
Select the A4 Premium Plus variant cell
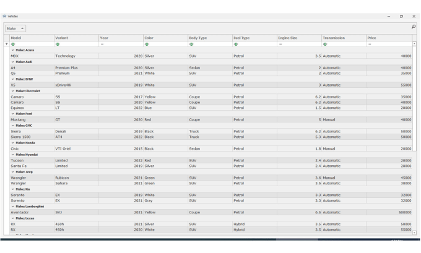pyautogui.click(x=76, y=67)
